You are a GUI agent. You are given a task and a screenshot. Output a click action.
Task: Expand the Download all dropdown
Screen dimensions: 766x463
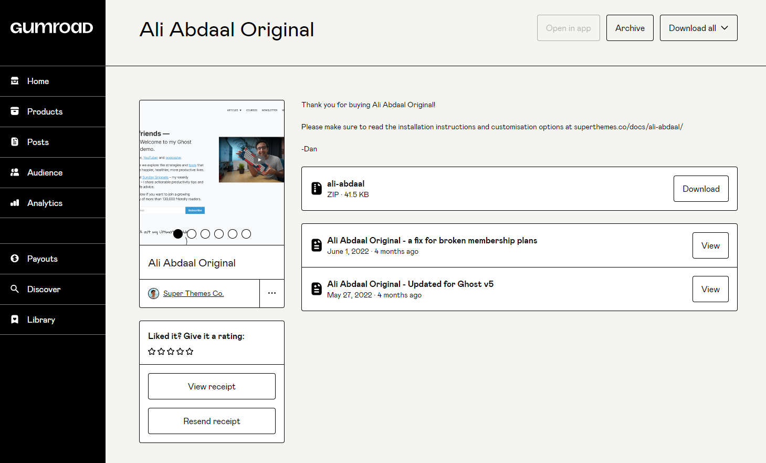click(698, 28)
